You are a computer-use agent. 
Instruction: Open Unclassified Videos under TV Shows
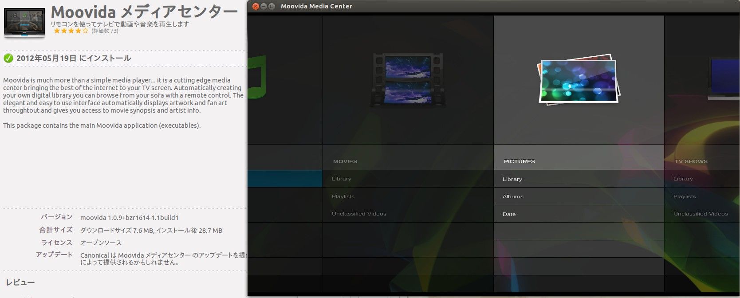click(702, 214)
